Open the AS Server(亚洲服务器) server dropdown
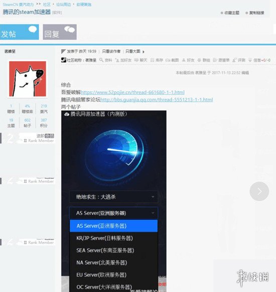 (x=113, y=213)
